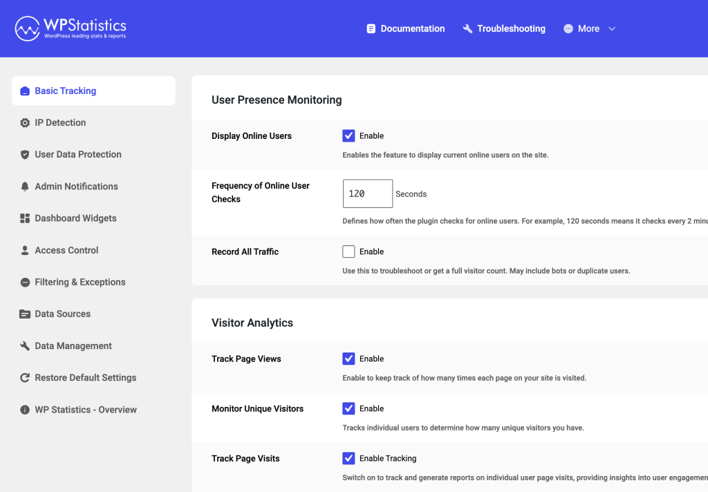This screenshot has height=492, width=708.
Task: Select the IP Detection gear icon
Action: (x=24, y=122)
